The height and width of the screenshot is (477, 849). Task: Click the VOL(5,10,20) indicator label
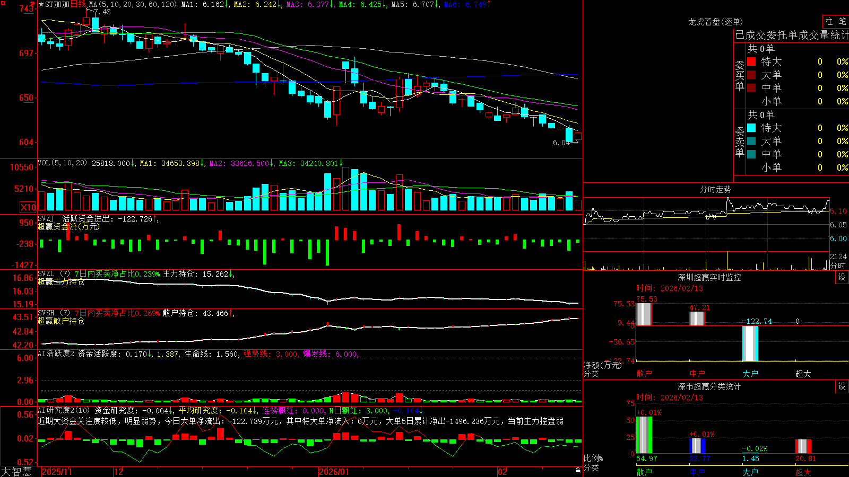point(62,163)
